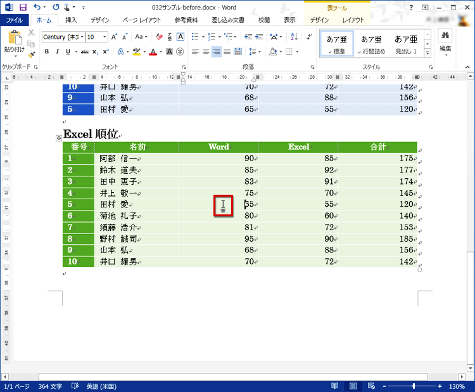Click the 英語 (米国) language indicator
This screenshot has height=392, width=475.
point(101,386)
